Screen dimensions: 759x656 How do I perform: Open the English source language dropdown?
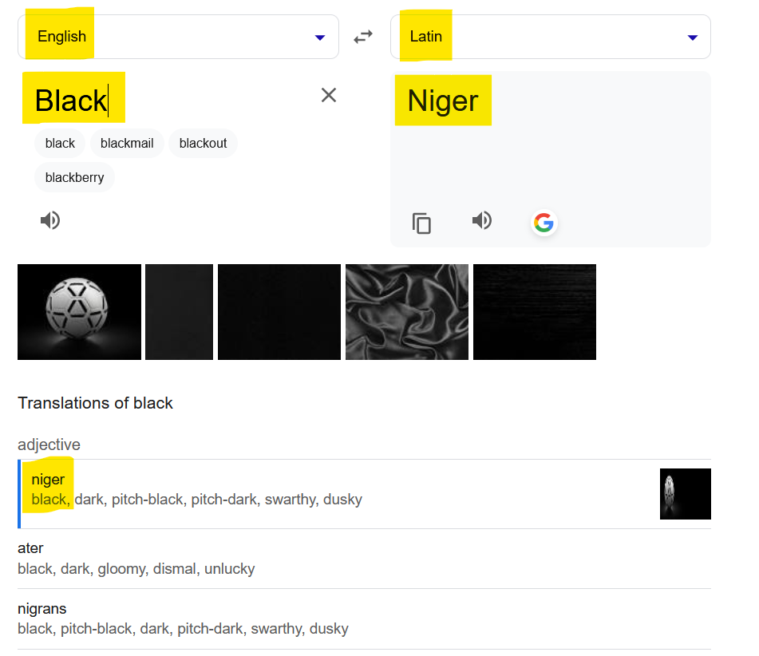tap(178, 37)
